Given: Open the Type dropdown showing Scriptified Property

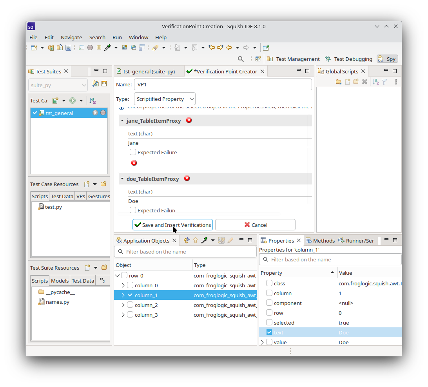Looking at the screenshot, I should pyautogui.click(x=165, y=99).
